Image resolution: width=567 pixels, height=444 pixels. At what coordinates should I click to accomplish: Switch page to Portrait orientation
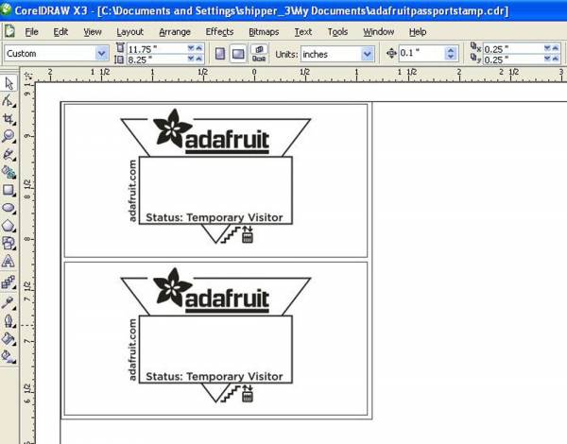coord(220,54)
